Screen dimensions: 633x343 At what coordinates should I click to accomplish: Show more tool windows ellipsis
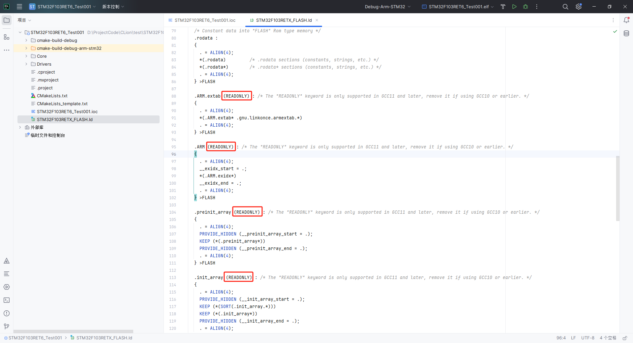pyautogui.click(x=7, y=50)
